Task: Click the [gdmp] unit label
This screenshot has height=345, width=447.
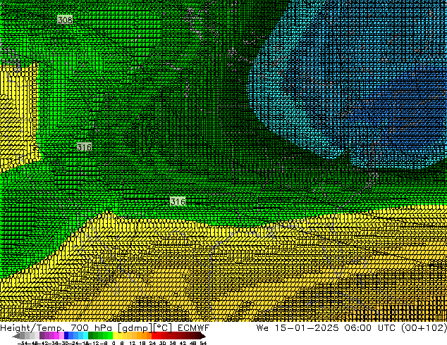Action: click(x=135, y=328)
